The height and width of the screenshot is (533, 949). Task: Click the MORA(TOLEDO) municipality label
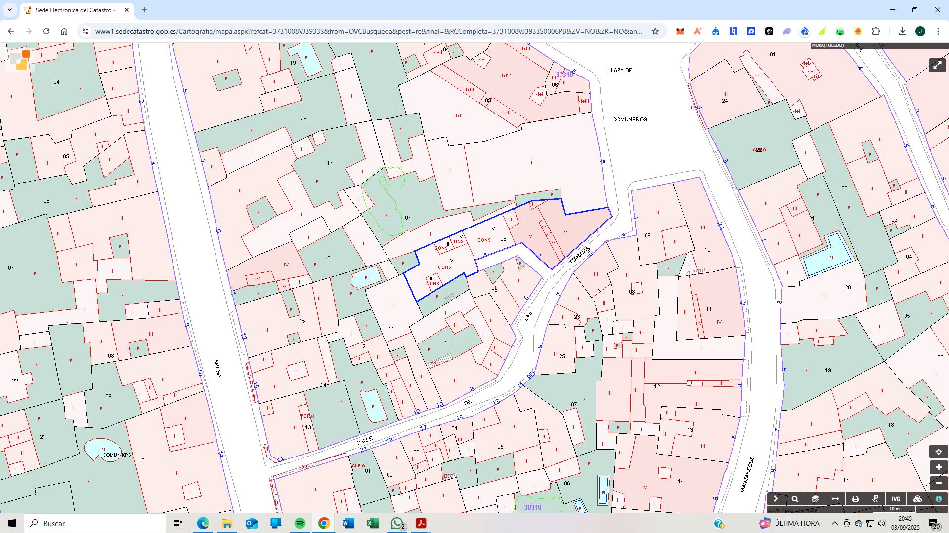coord(828,45)
